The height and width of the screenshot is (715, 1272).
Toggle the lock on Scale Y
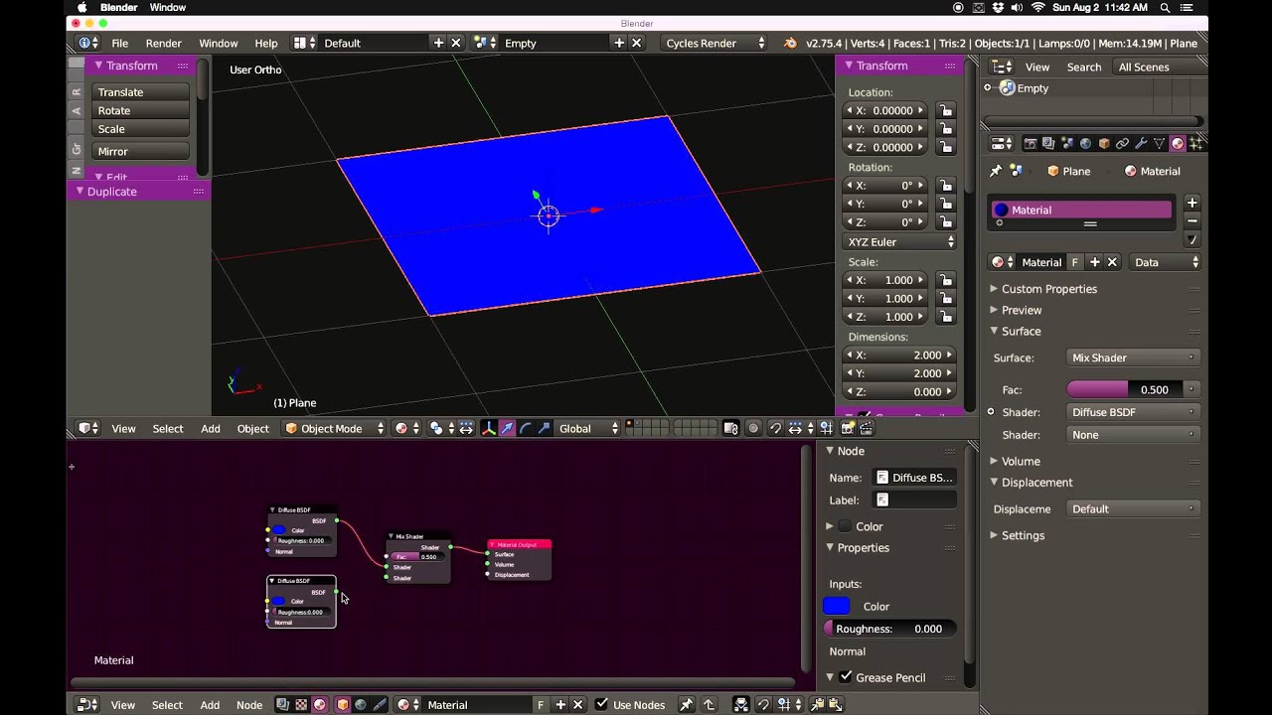pos(945,299)
